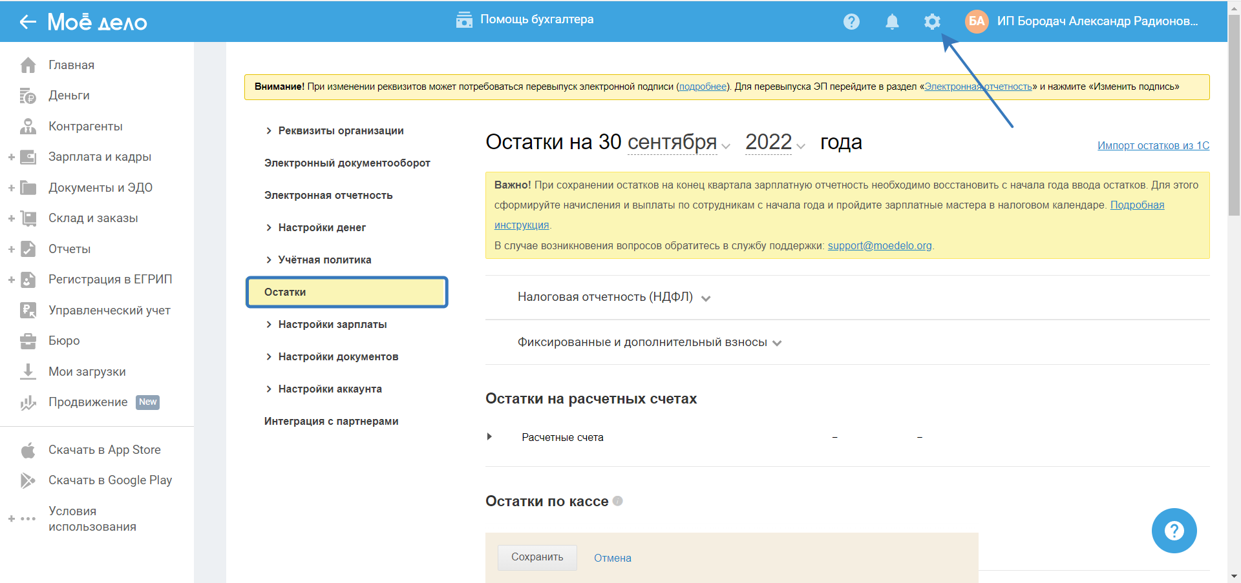Click the info icon beside Остатки по кассе
The image size is (1241, 583).
(x=618, y=501)
